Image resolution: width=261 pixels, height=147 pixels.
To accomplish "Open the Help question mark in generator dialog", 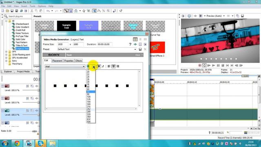I will (x=130, y=45).
